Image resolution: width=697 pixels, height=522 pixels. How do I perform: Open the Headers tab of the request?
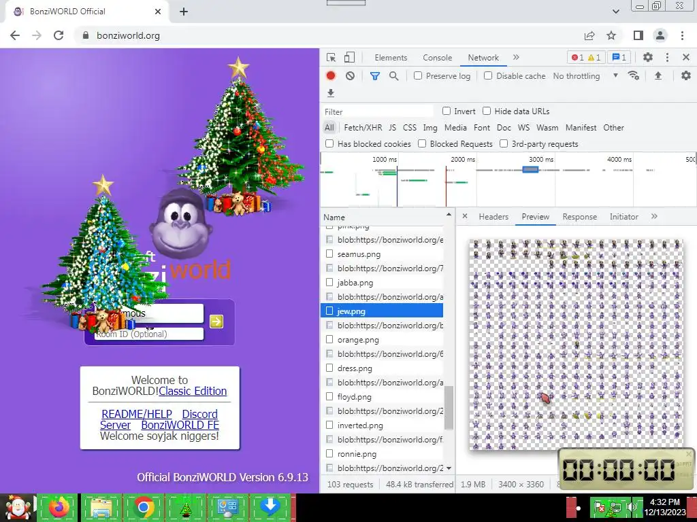click(x=493, y=217)
